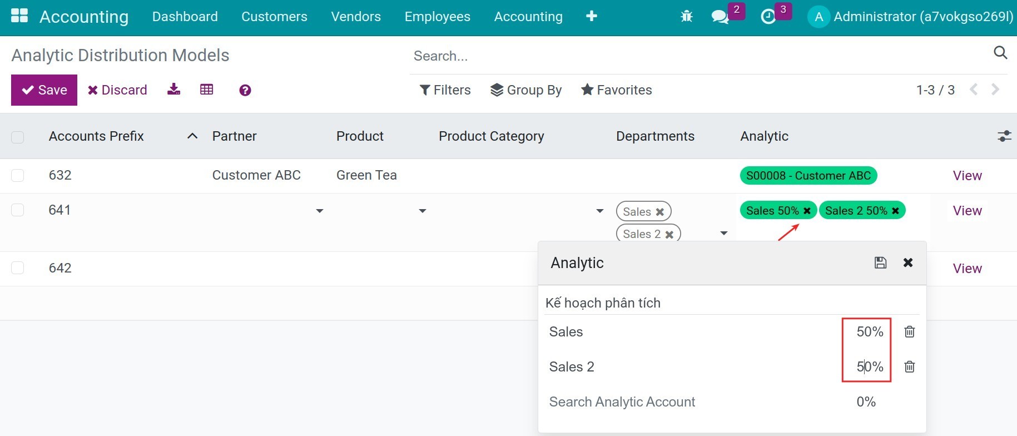Click the search input field
The image size is (1017, 436).
[700, 56]
